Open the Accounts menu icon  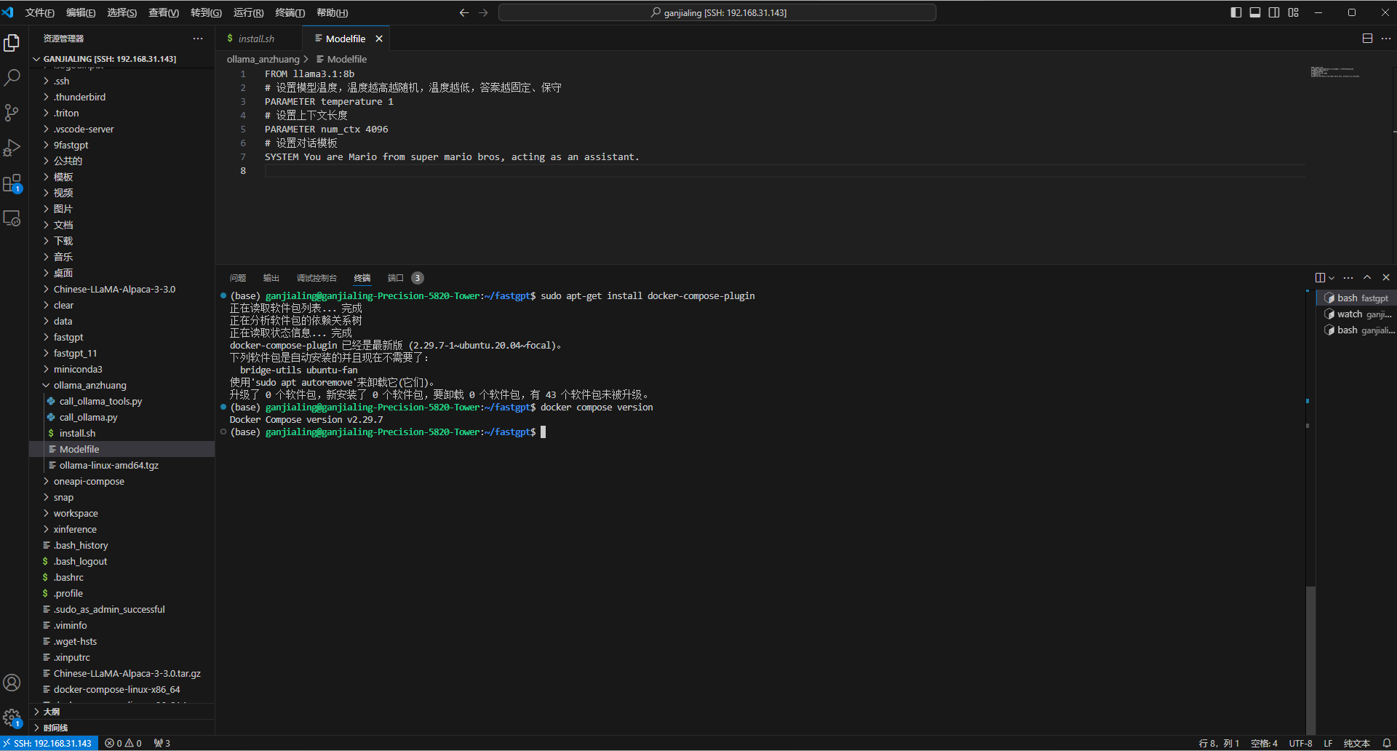pos(12,683)
